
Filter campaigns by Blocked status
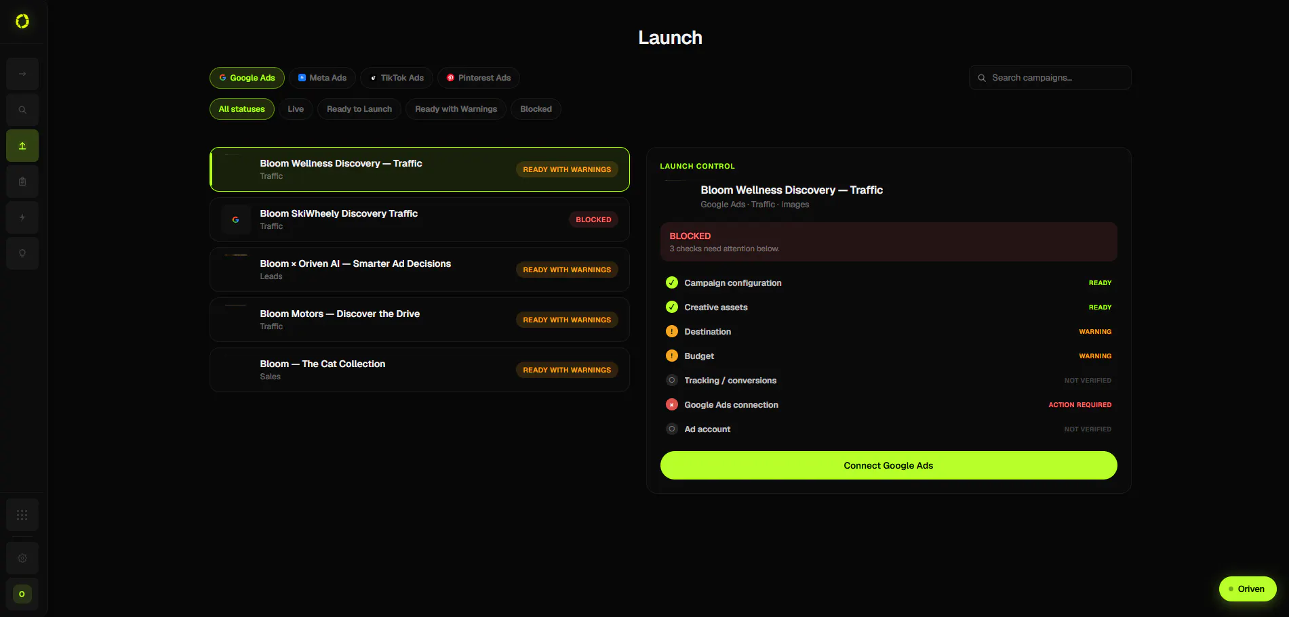coord(536,109)
